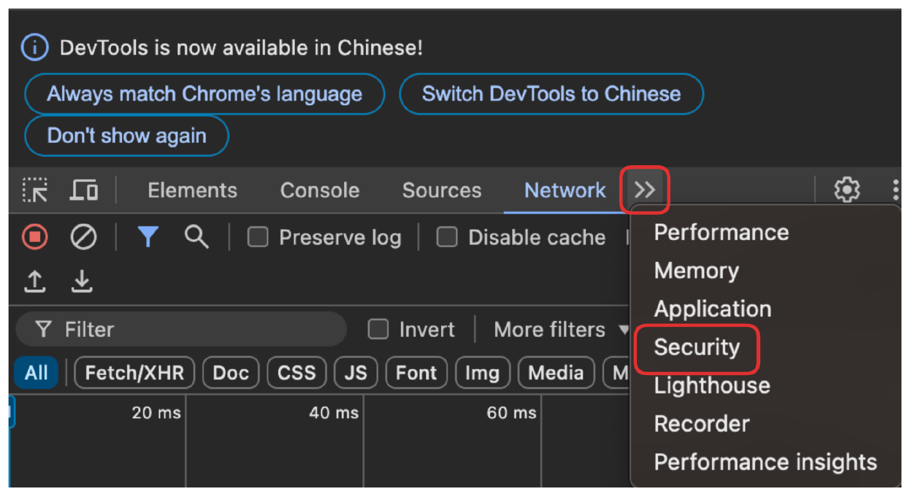Screen dimensions: 910x496
Task: Import a HAR file
Action: [34, 281]
